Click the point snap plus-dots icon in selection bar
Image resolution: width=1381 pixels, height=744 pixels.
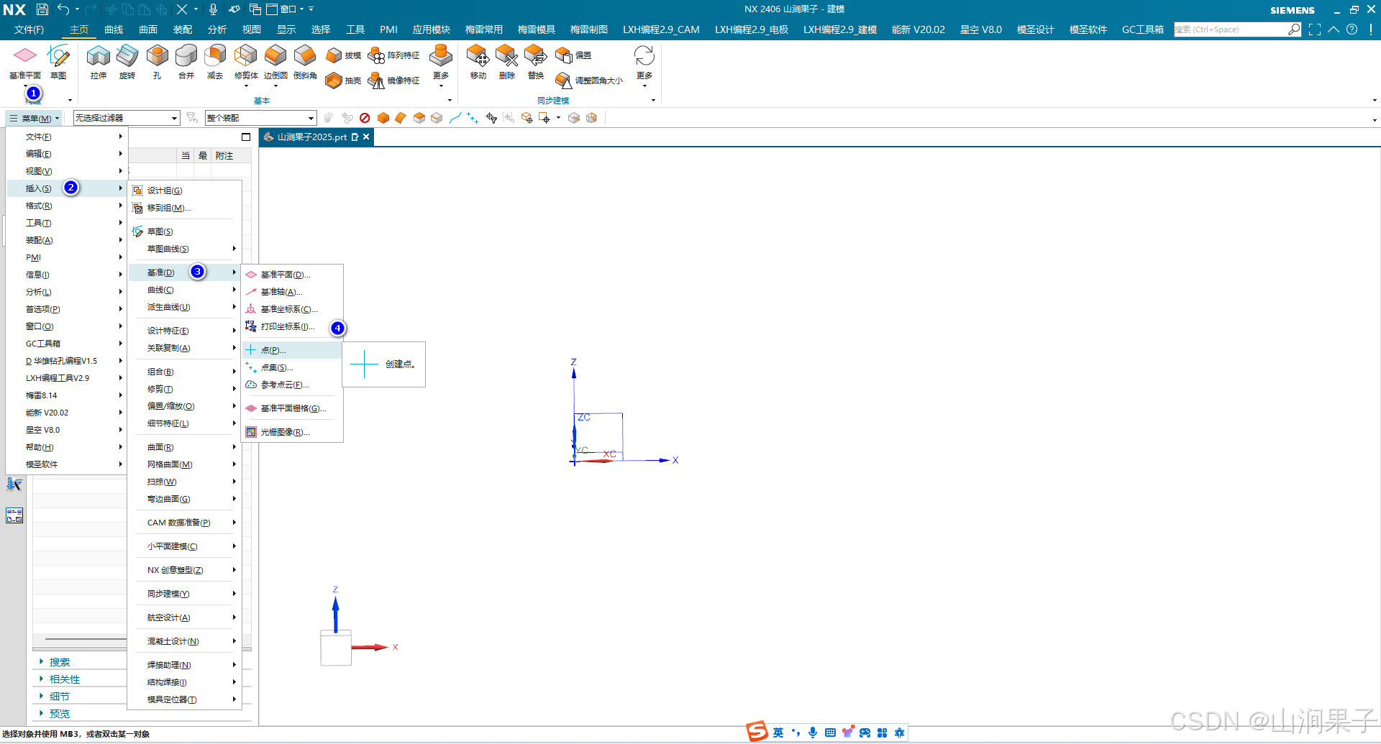pos(473,118)
